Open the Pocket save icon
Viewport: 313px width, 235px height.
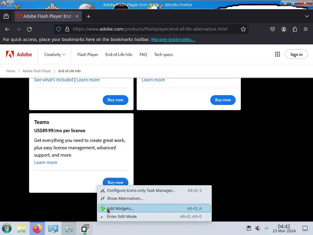point(272,29)
